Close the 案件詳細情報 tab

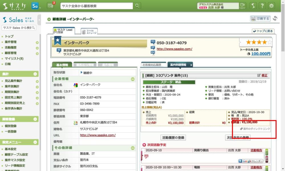point(191,65)
